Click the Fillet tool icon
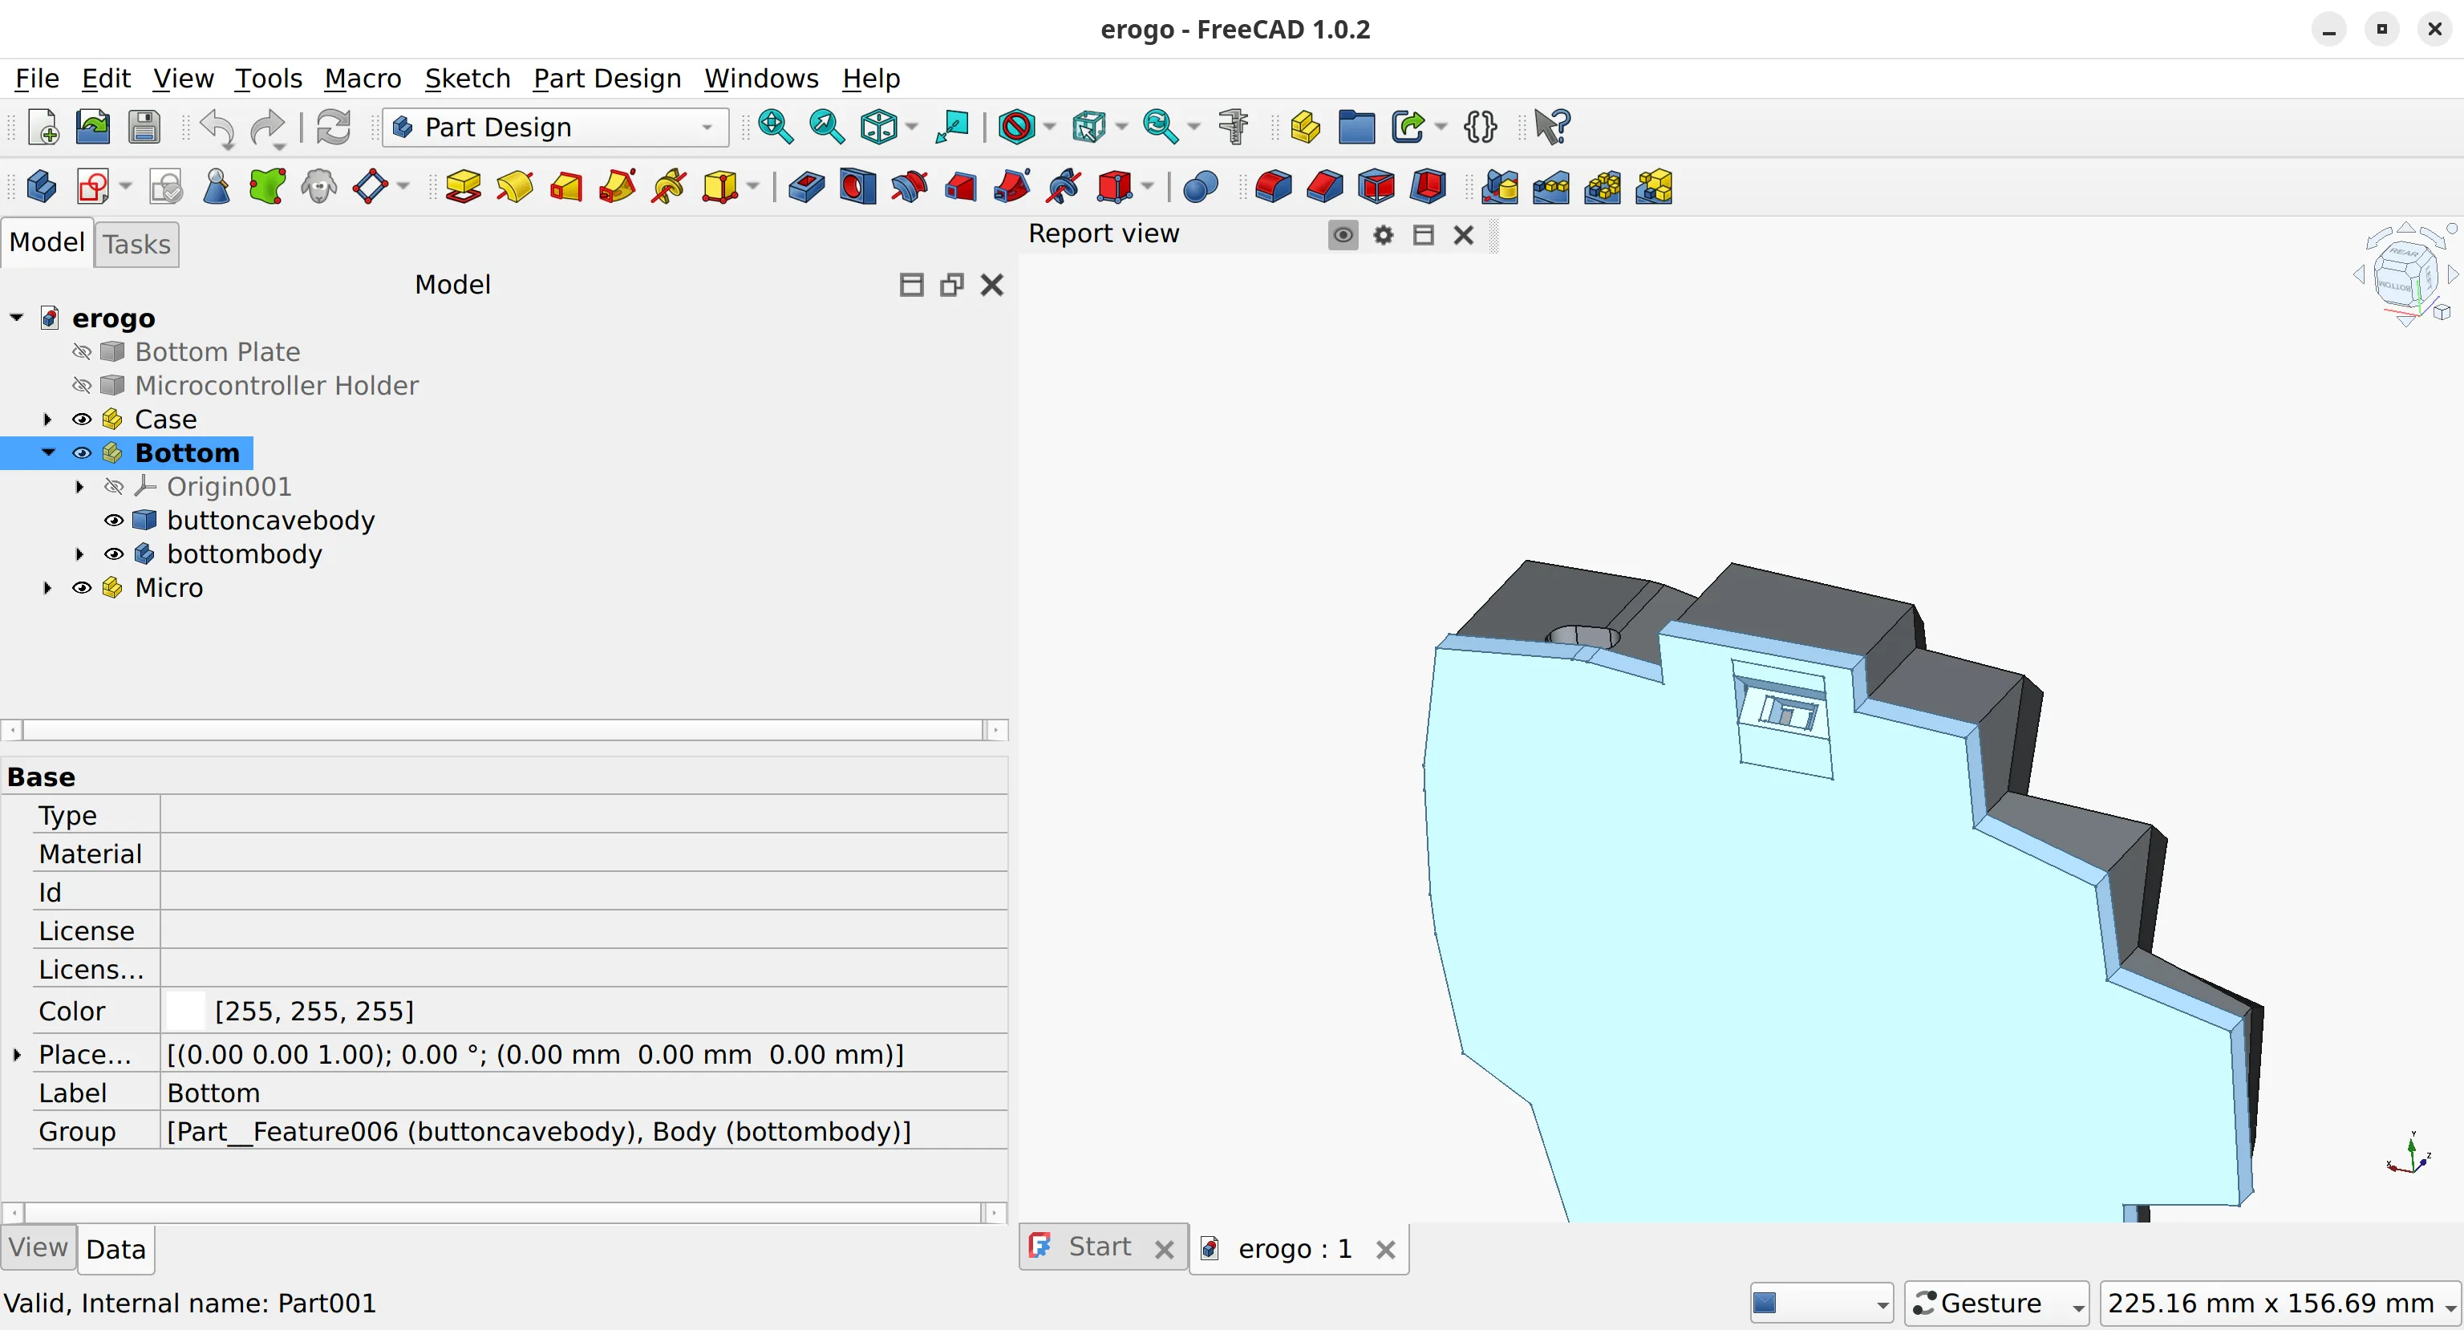 point(1272,187)
